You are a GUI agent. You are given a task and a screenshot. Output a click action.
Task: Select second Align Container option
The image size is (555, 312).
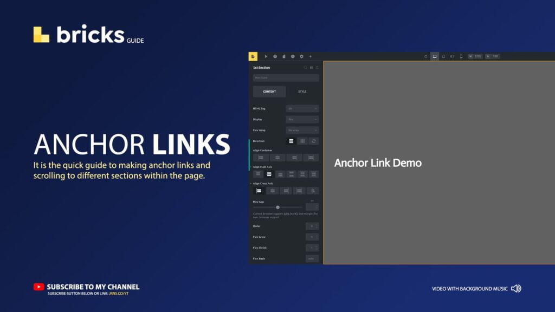click(x=277, y=158)
